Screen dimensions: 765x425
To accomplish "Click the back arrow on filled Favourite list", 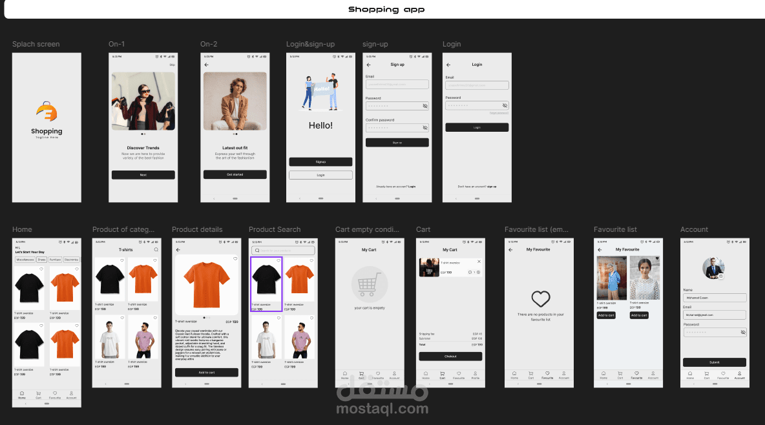I will 600,250.
